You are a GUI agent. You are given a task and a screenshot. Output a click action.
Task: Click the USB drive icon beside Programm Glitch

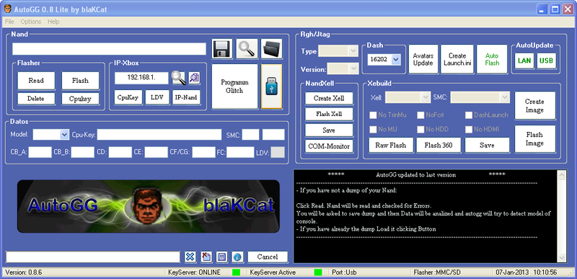272,87
